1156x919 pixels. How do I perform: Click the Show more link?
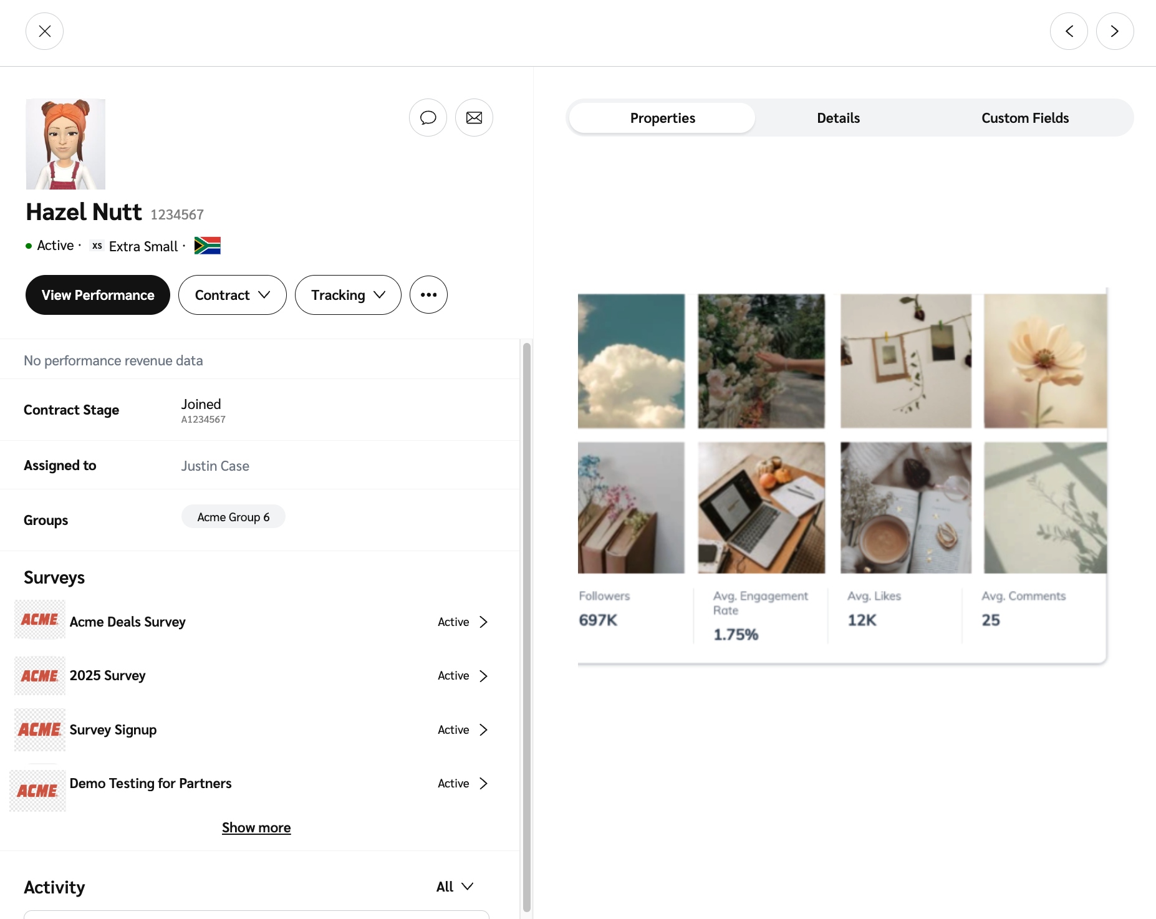point(256,827)
